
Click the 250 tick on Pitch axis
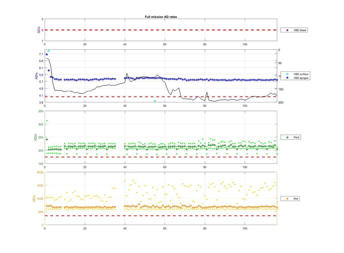point(40,138)
